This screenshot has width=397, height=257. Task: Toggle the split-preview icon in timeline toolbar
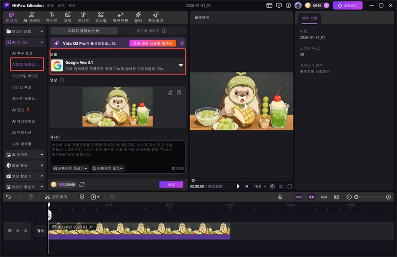(324, 197)
